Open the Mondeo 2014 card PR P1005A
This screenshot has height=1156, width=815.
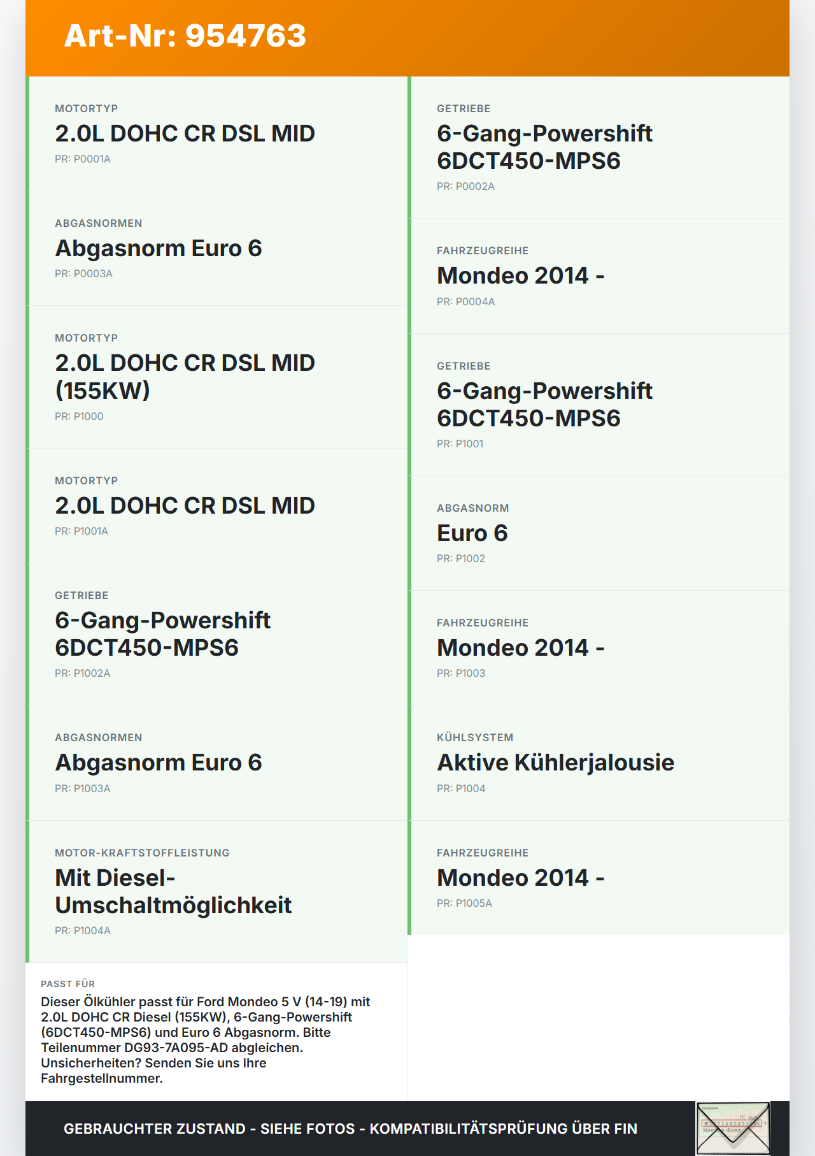point(599,878)
